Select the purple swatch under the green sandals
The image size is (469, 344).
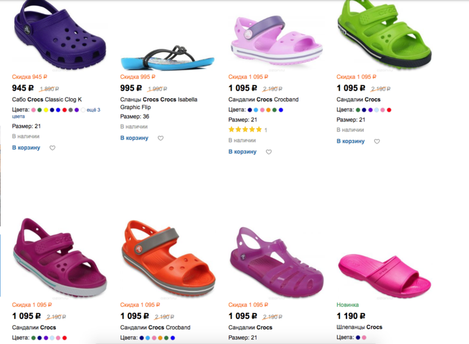click(370, 110)
